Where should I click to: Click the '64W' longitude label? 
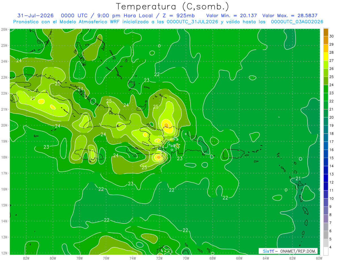click(266, 258)
